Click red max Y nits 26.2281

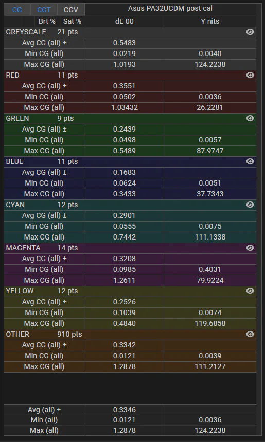tap(210, 107)
